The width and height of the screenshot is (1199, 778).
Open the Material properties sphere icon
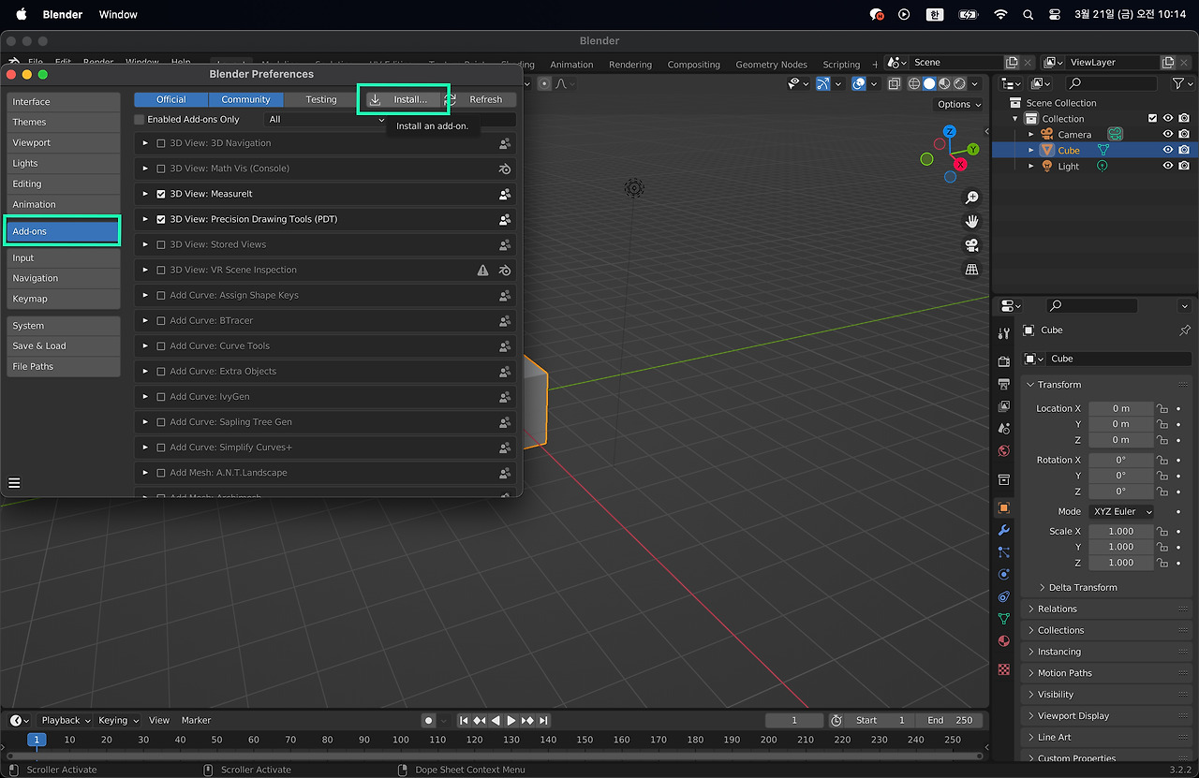click(x=1004, y=641)
